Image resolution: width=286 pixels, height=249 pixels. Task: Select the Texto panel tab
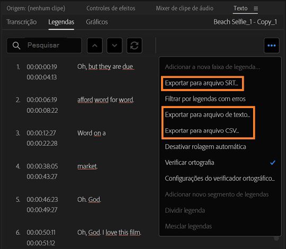tap(240, 8)
